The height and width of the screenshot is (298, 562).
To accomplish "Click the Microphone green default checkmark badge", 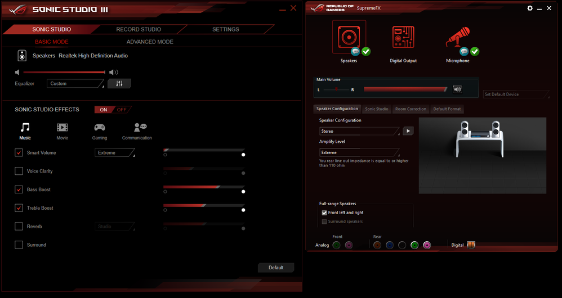I will 475,52.
